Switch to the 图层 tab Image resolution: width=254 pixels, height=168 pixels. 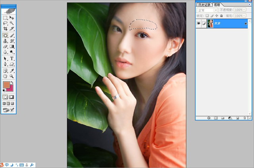(x=217, y=5)
